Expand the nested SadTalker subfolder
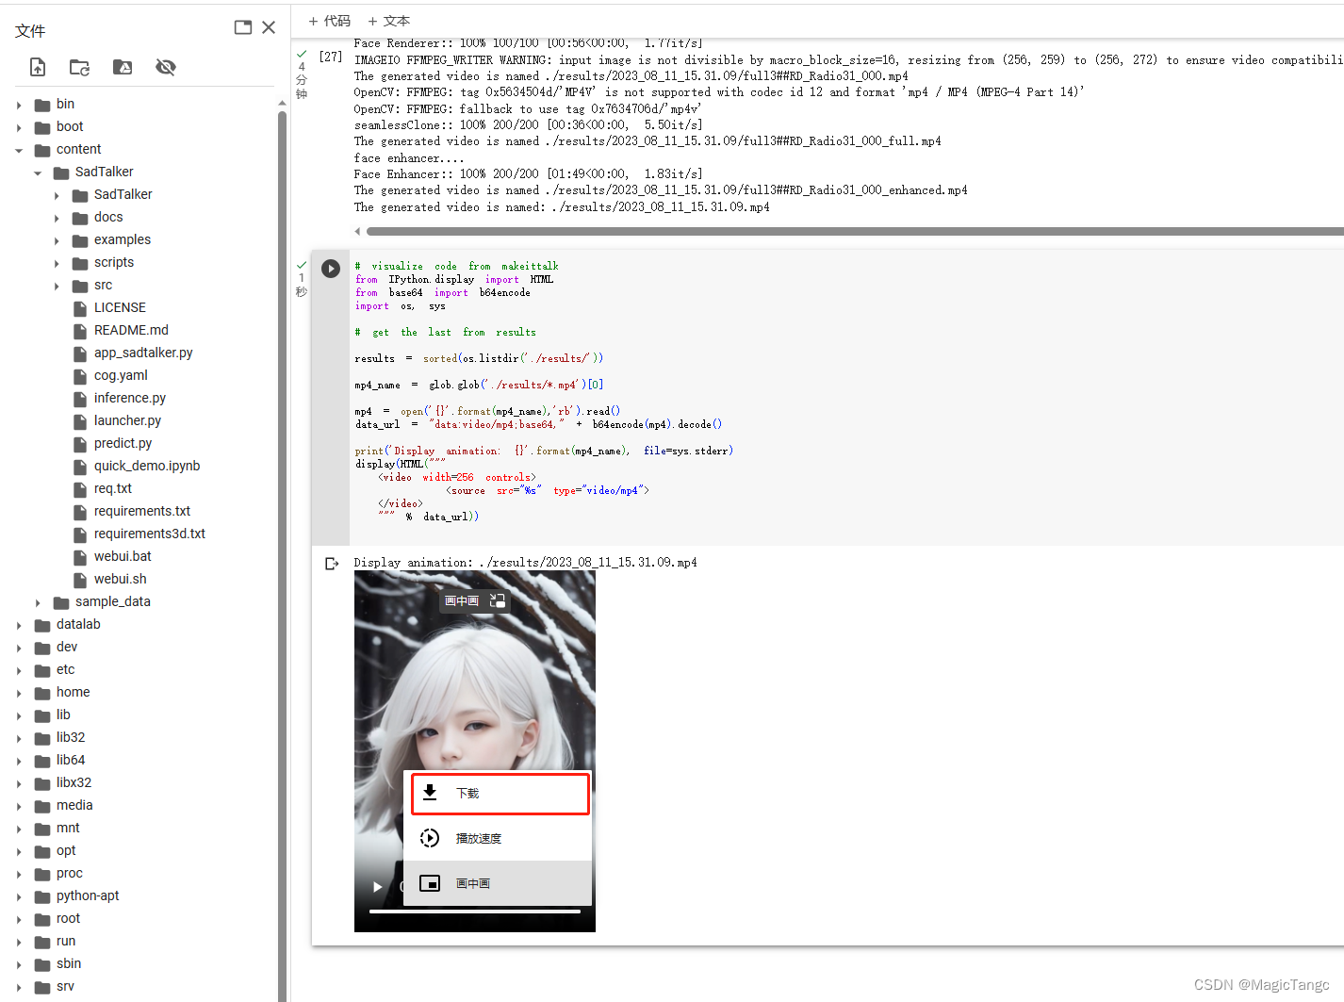 [57, 195]
